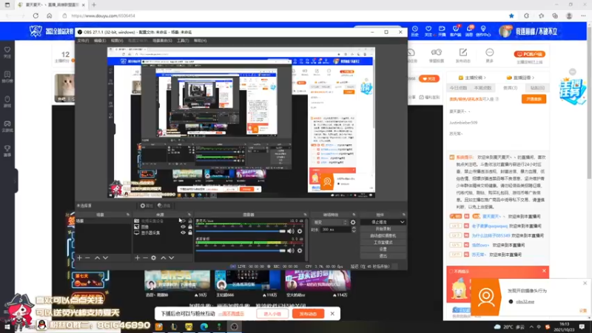Switch to the 今日点数 tab
Image resolution: width=592 pixels, height=333 pixels.
tap(458, 88)
